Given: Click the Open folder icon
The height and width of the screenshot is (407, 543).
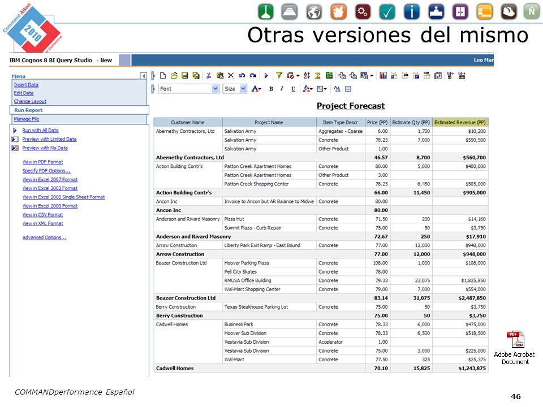Looking at the screenshot, I should point(174,75).
